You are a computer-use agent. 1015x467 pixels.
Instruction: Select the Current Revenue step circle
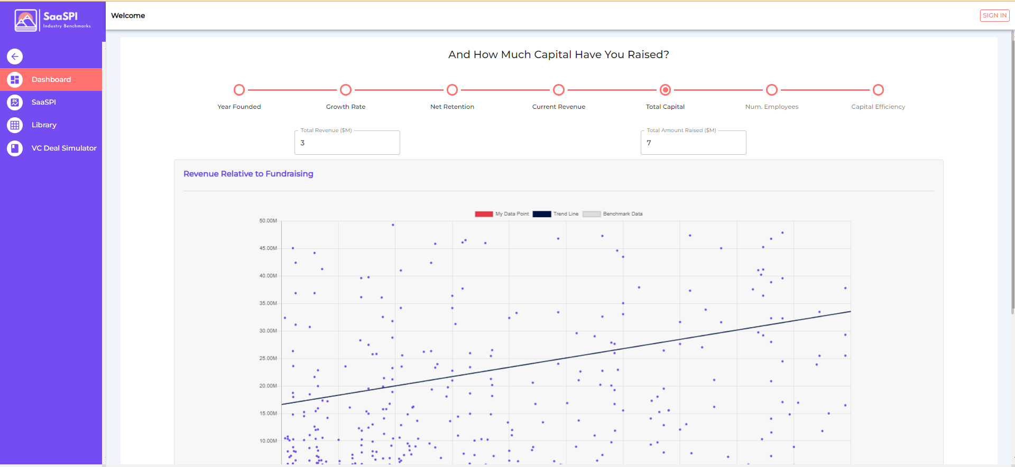559,90
